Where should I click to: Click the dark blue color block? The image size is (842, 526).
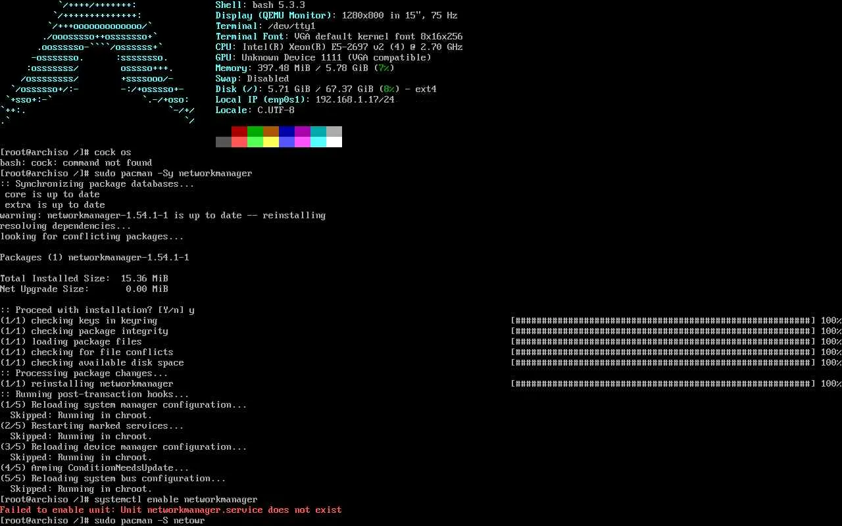[287, 131]
